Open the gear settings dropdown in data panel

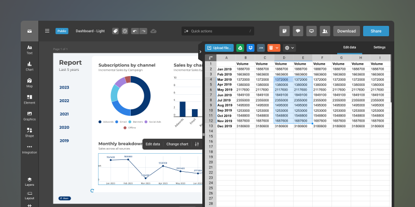coord(289,48)
